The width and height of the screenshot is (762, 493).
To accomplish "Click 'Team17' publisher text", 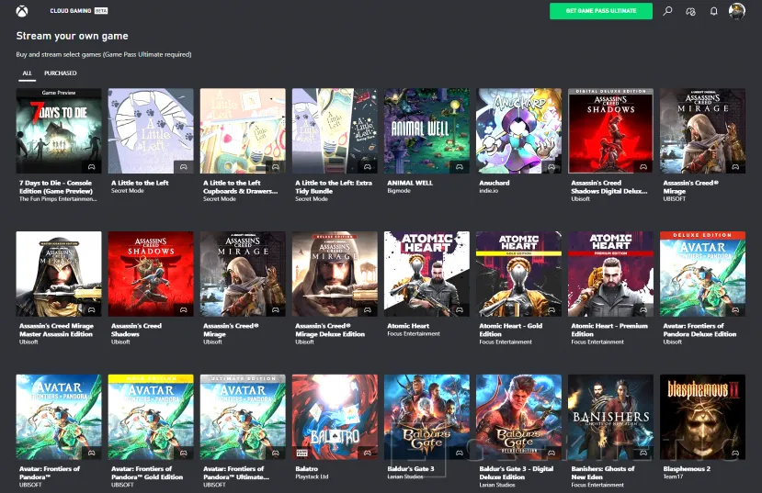I will 673,476.
